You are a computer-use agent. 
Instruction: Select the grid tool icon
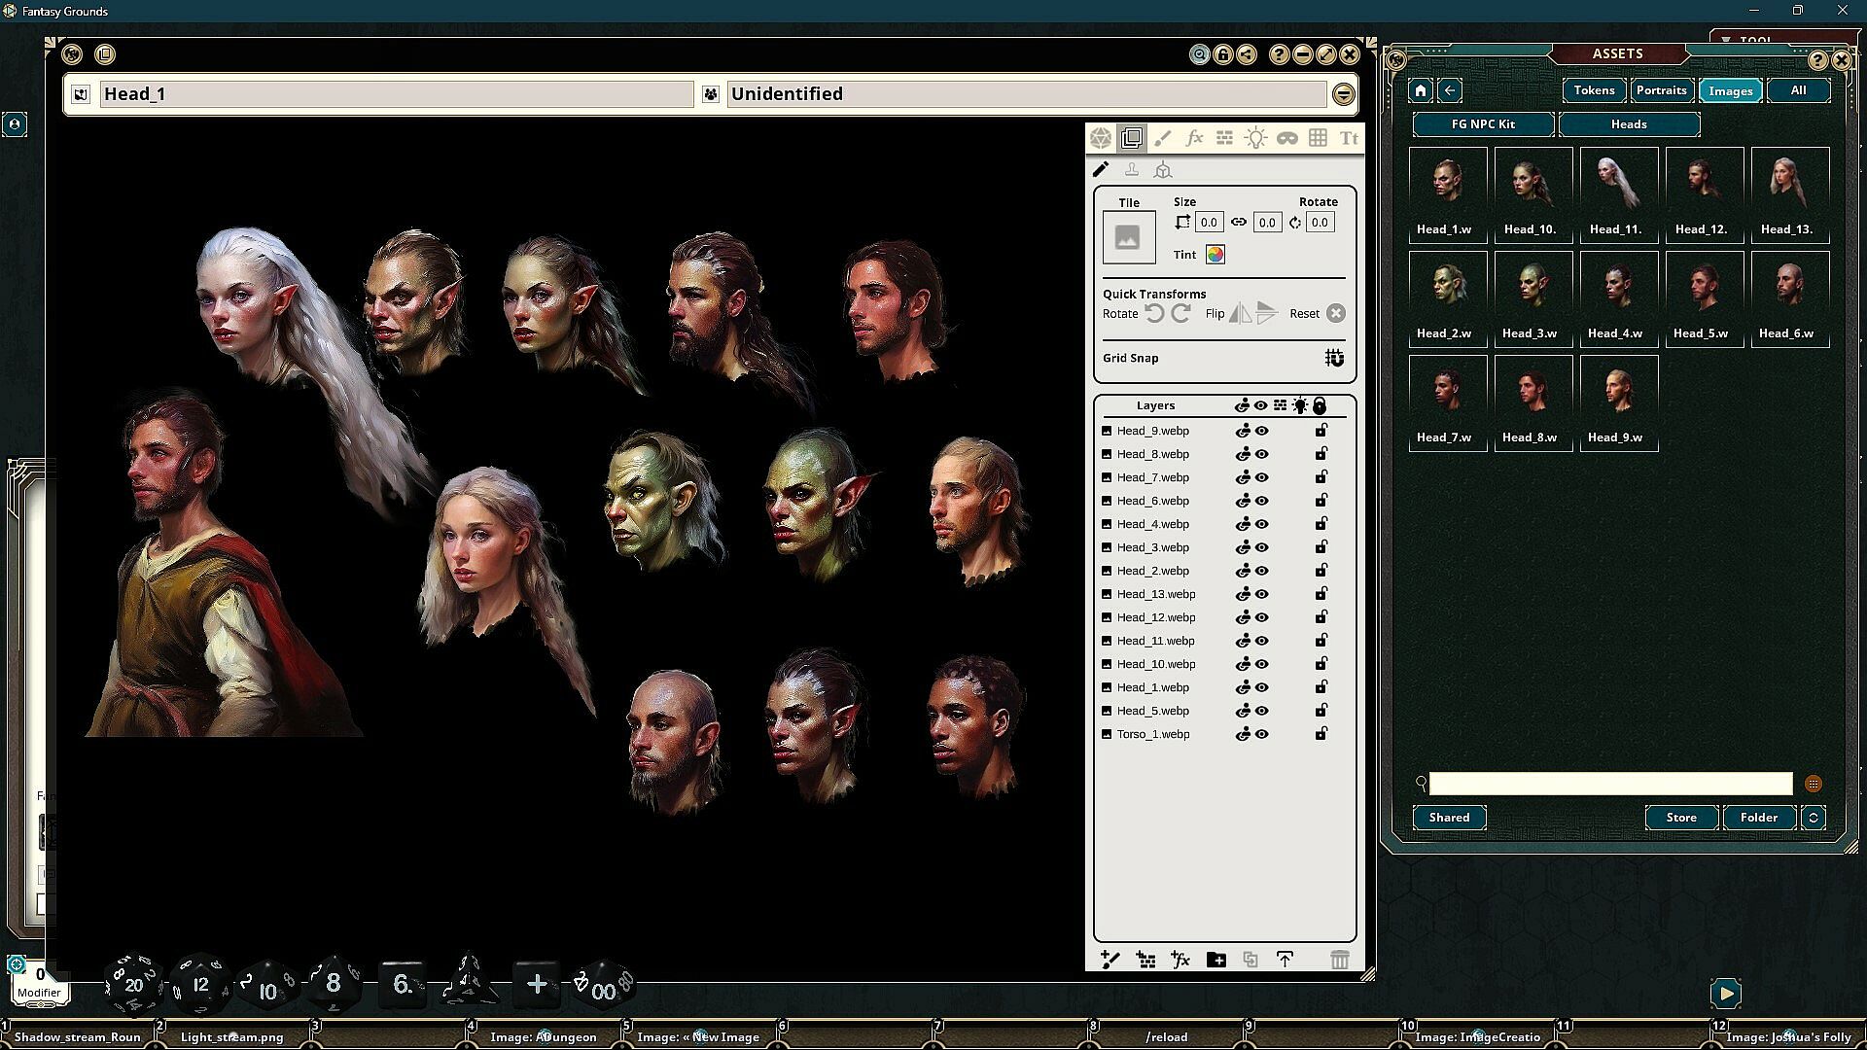[x=1318, y=138]
